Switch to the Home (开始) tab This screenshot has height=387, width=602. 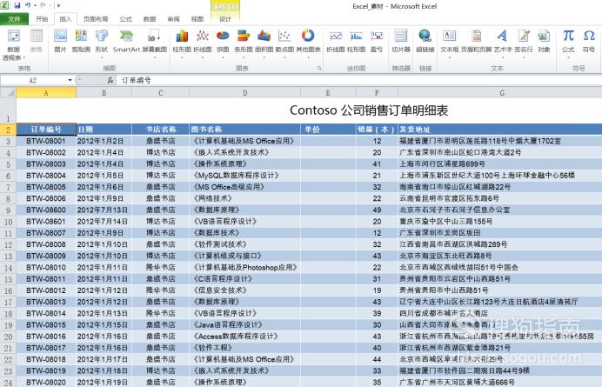[42, 19]
